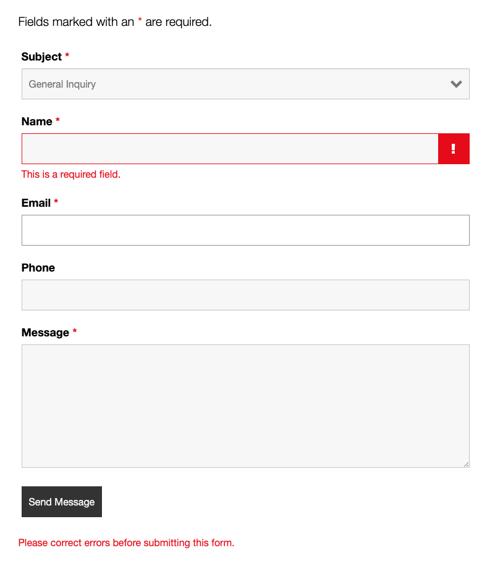Click the "Fields marked with an" notice text

76,22
